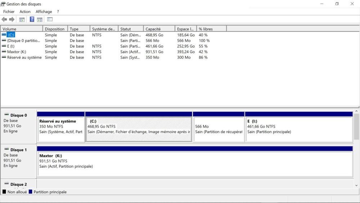This screenshot has height=203, width=360.
Task: Click the '40 %' free percentage cell
Action: [203, 35]
